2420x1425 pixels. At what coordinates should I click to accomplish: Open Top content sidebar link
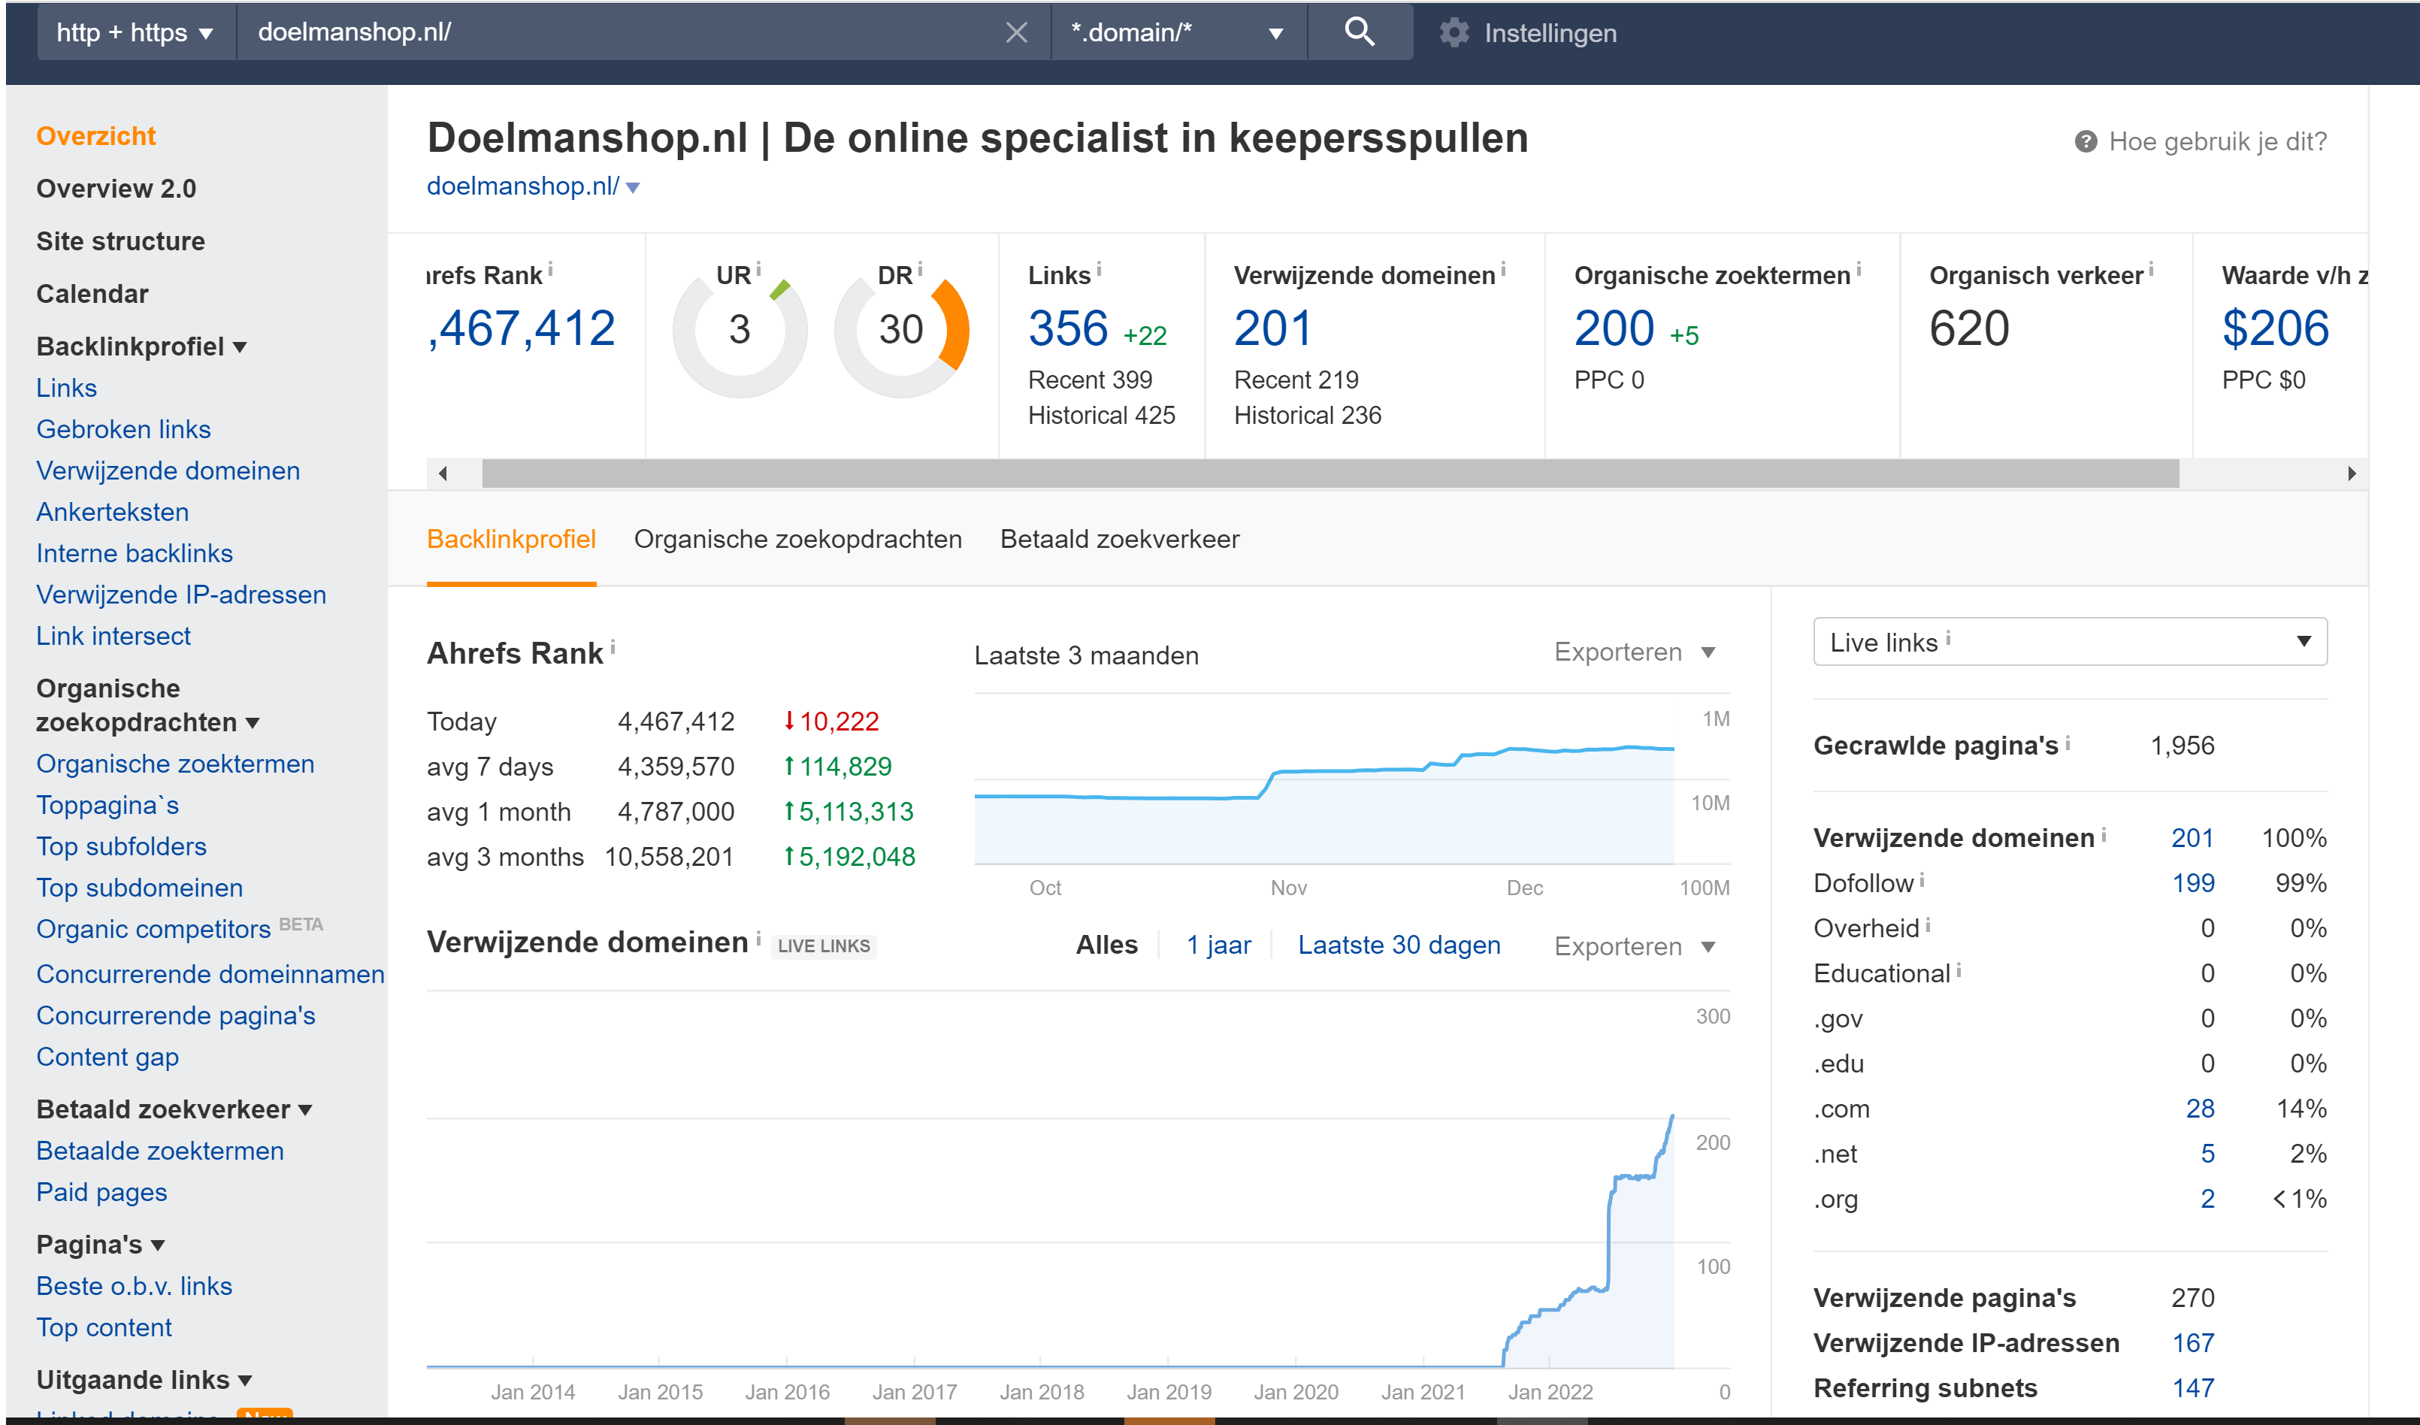point(104,1327)
